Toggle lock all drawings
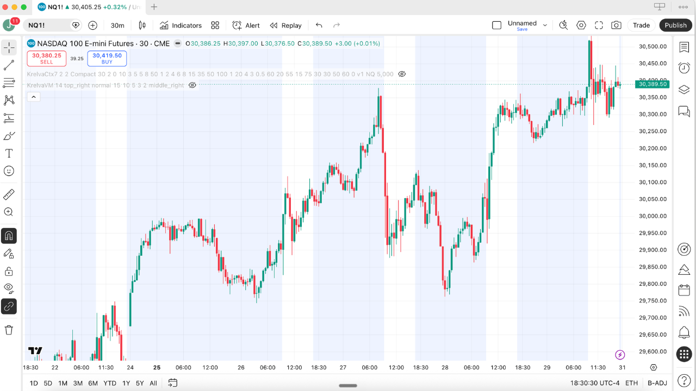This screenshot has width=696, height=391. (9, 271)
